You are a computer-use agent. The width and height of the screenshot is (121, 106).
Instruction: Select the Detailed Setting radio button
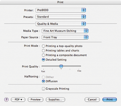pyautogui.click(x=43, y=60)
